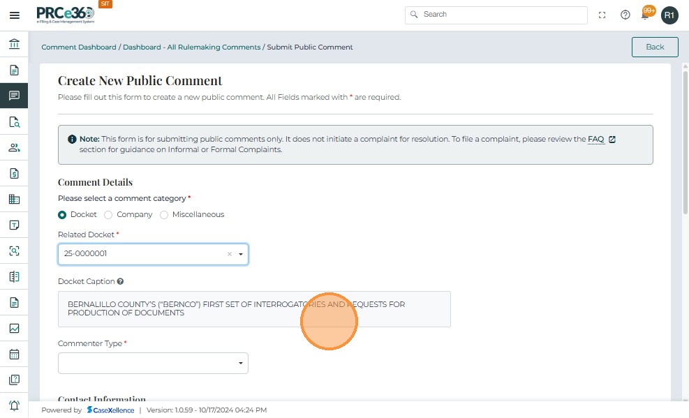Image resolution: width=689 pixels, height=418 pixels.
Task: Click the Back button
Action: click(654, 47)
